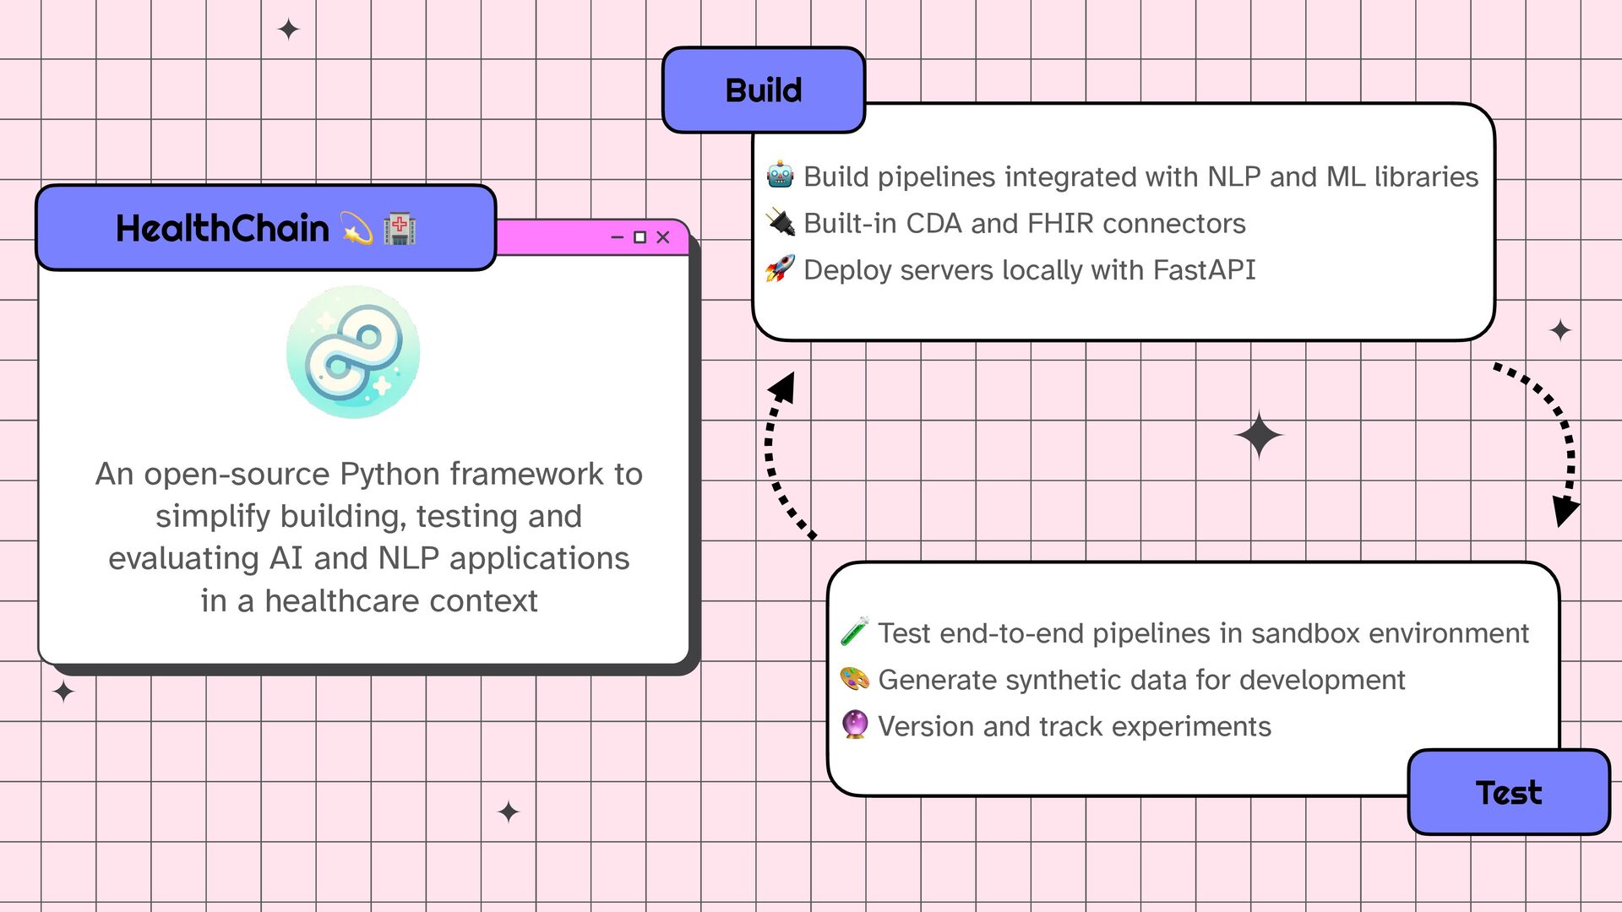Click the robot emoji beside Build pipelines

click(x=780, y=176)
